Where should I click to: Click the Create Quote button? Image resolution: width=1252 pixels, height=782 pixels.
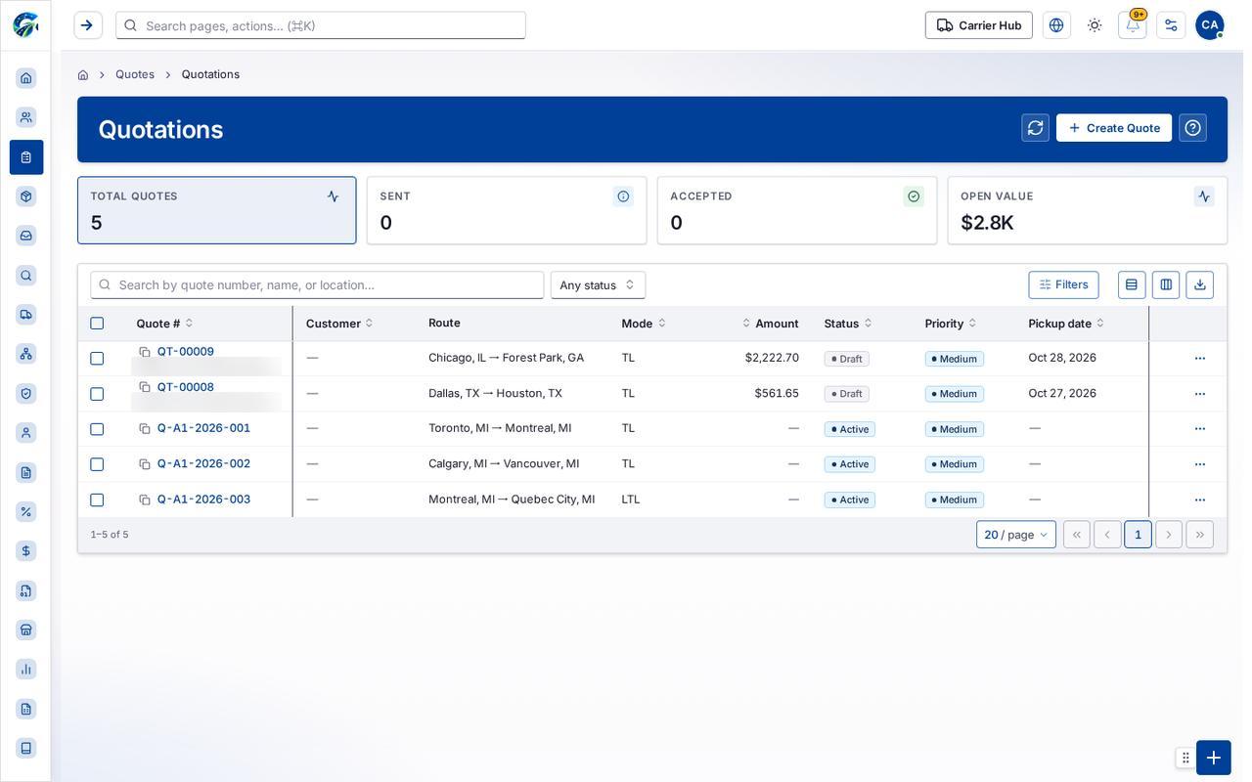[1114, 128]
